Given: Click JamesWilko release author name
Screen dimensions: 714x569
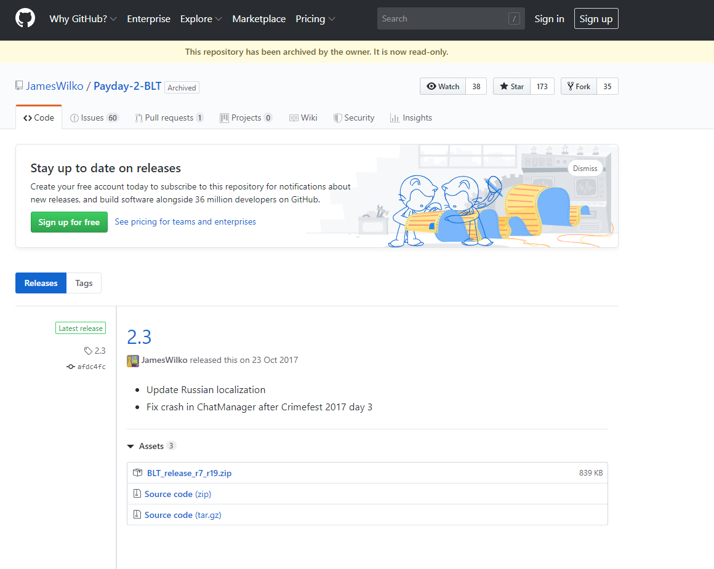Looking at the screenshot, I should click(x=164, y=360).
